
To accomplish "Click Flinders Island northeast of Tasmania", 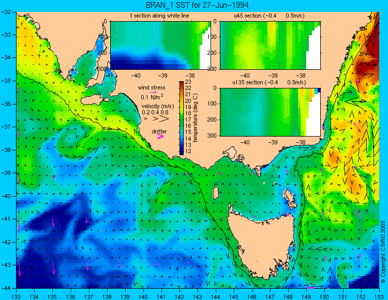I will [x=290, y=198].
